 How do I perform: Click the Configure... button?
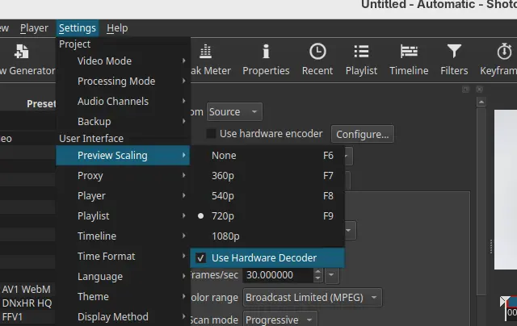point(362,134)
